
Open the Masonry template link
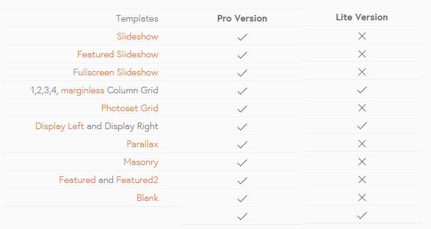[x=141, y=162]
